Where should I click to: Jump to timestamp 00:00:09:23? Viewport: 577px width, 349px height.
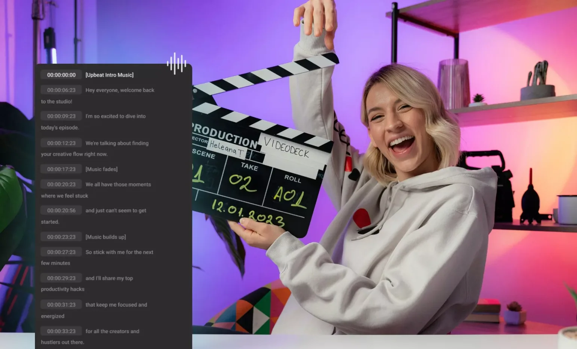pyautogui.click(x=61, y=116)
